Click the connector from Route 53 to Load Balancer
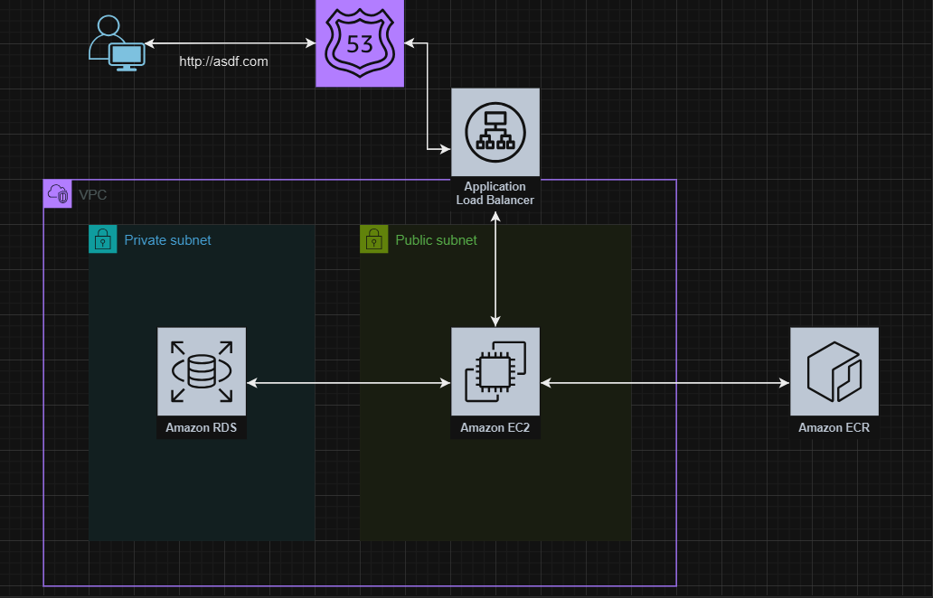933x598 pixels. pos(428,95)
